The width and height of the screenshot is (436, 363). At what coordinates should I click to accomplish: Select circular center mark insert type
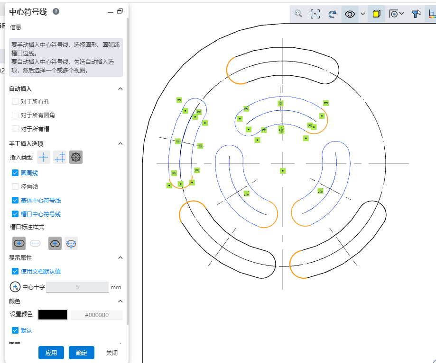tap(76, 157)
